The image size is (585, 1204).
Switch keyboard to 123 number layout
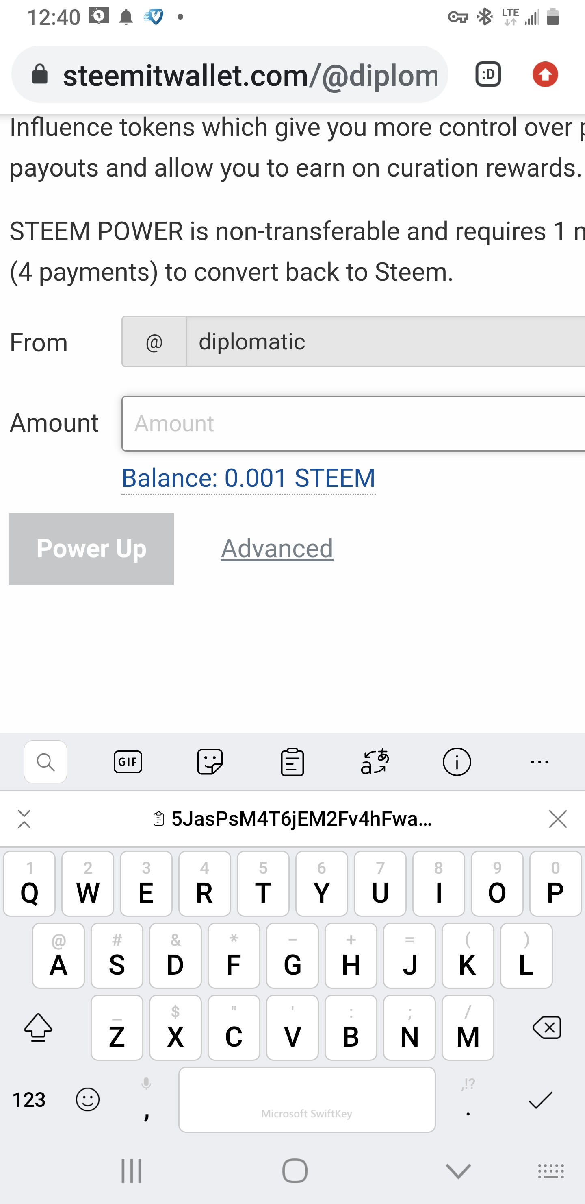point(29,1100)
